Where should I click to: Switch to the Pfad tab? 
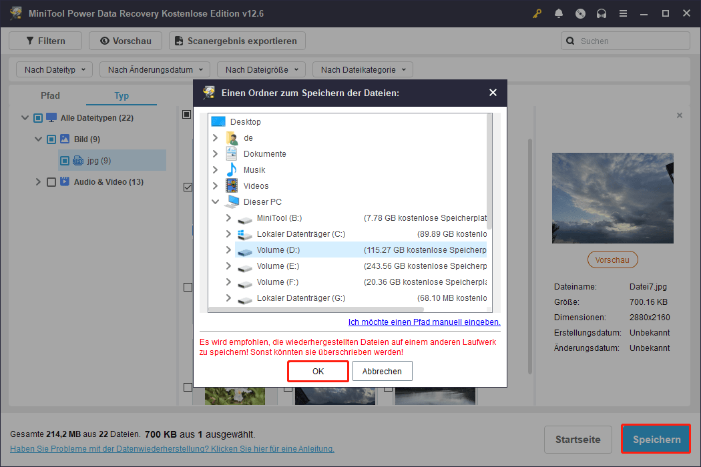50,95
